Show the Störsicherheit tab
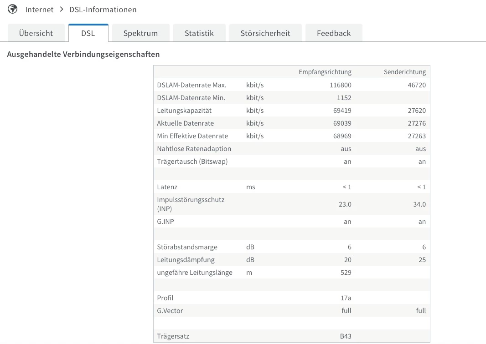The height and width of the screenshot is (344, 486). point(265,33)
